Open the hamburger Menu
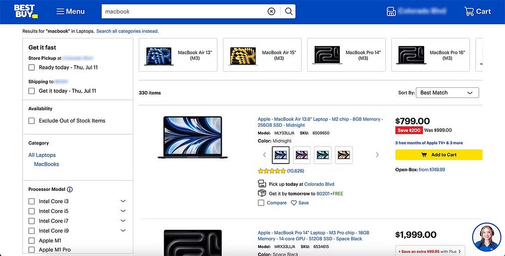The image size is (505, 256). tap(70, 12)
